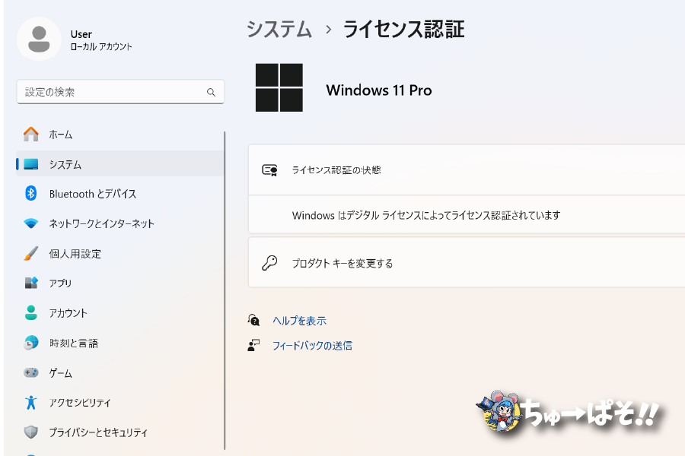The height and width of the screenshot is (456, 685).
Task: Click the Home house icon in sidebar
Action: tap(31, 135)
